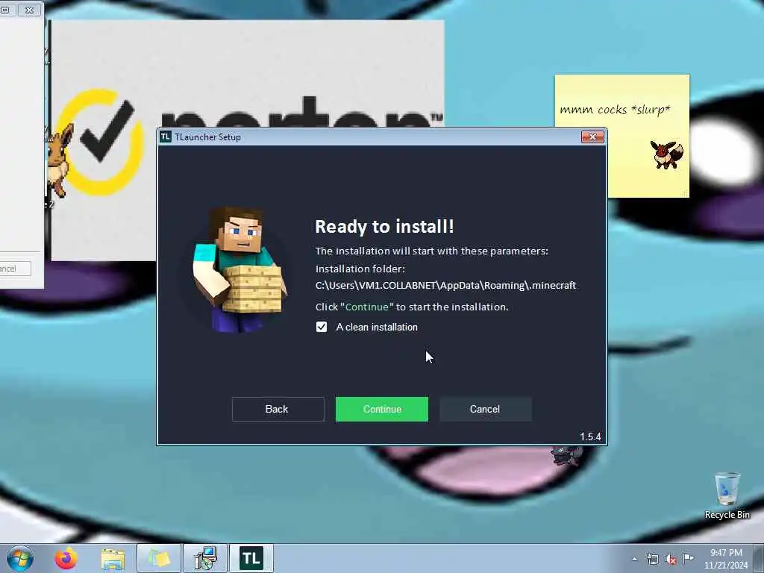Viewport: 764px width, 573px height.
Task: Click the Show desktop strip on taskbar
Action: tap(759, 558)
